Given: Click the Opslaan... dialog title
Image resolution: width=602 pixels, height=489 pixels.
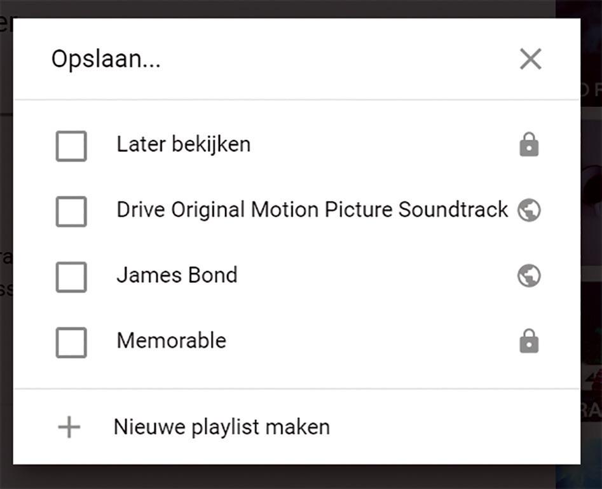Looking at the screenshot, I should [x=106, y=59].
